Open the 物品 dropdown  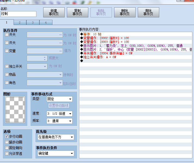(x=45, y=75)
